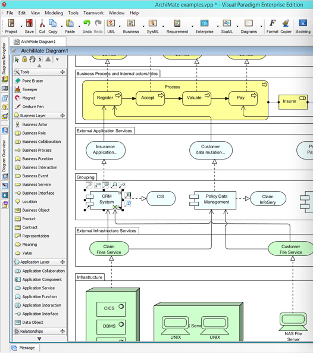
Task: Toggle the S button in palette toolbar
Action: (40, 59)
